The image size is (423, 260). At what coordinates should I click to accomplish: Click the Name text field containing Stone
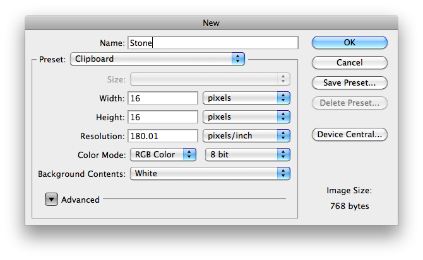pos(213,43)
